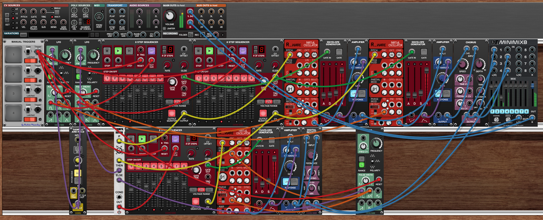Click the MOD WHEEL jack in CV Sources
The image size is (543, 220).
click(63, 22)
